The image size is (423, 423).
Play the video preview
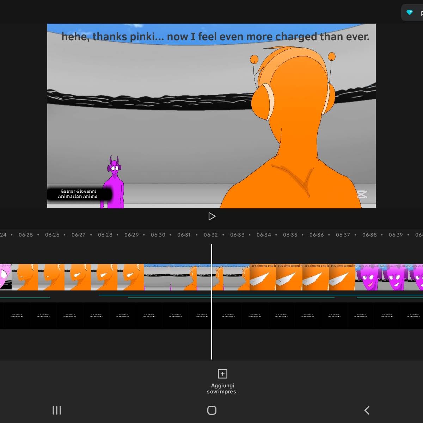212,216
